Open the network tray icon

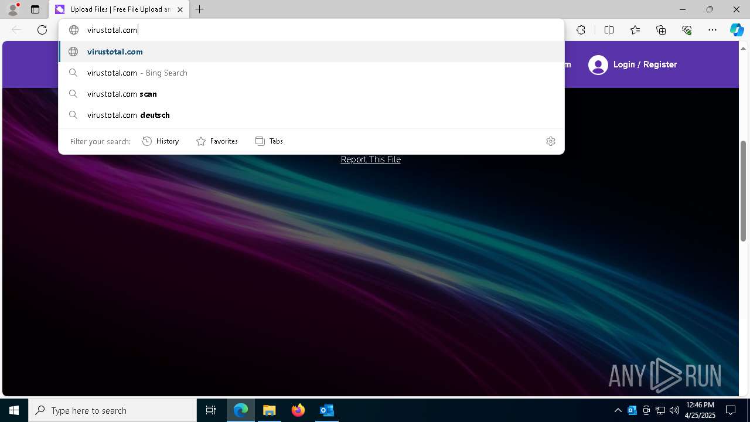click(x=660, y=410)
